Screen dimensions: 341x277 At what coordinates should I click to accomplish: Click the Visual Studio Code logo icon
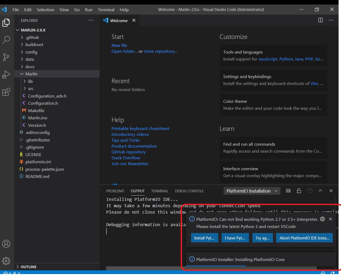click(4, 10)
